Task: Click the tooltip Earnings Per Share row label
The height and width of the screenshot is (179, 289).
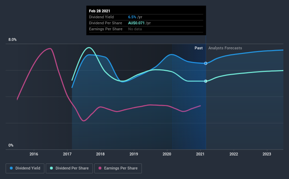Action: pos(106,29)
